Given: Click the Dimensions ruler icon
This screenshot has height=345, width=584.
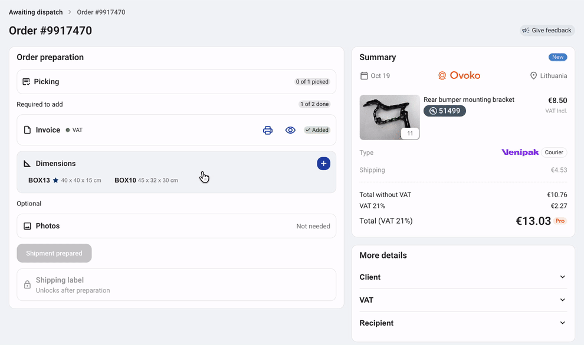Looking at the screenshot, I should [27, 164].
